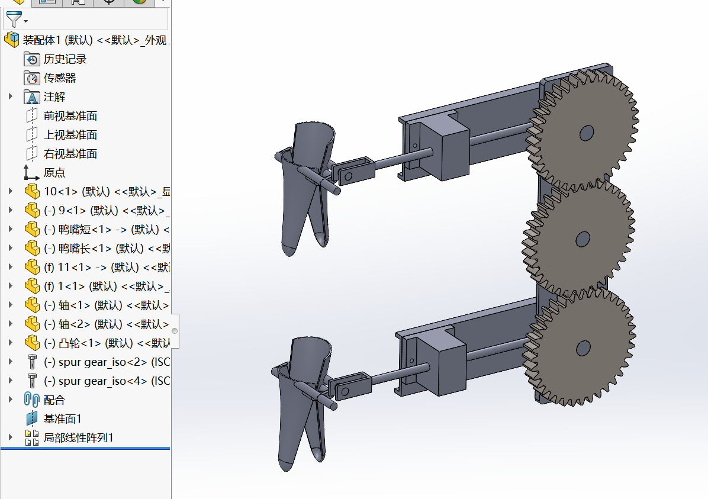
Task: Select the (-) 9<1> tree label
Action: pos(107,211)
